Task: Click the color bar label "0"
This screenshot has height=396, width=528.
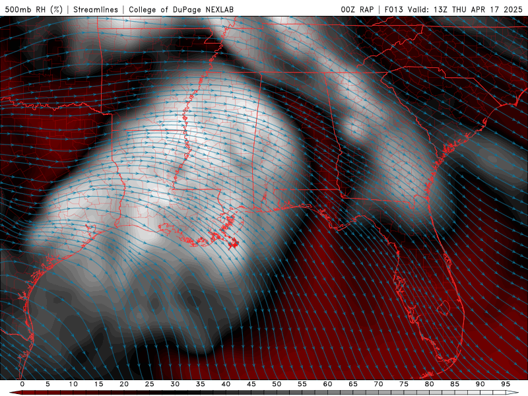Action: click(22, 384)
